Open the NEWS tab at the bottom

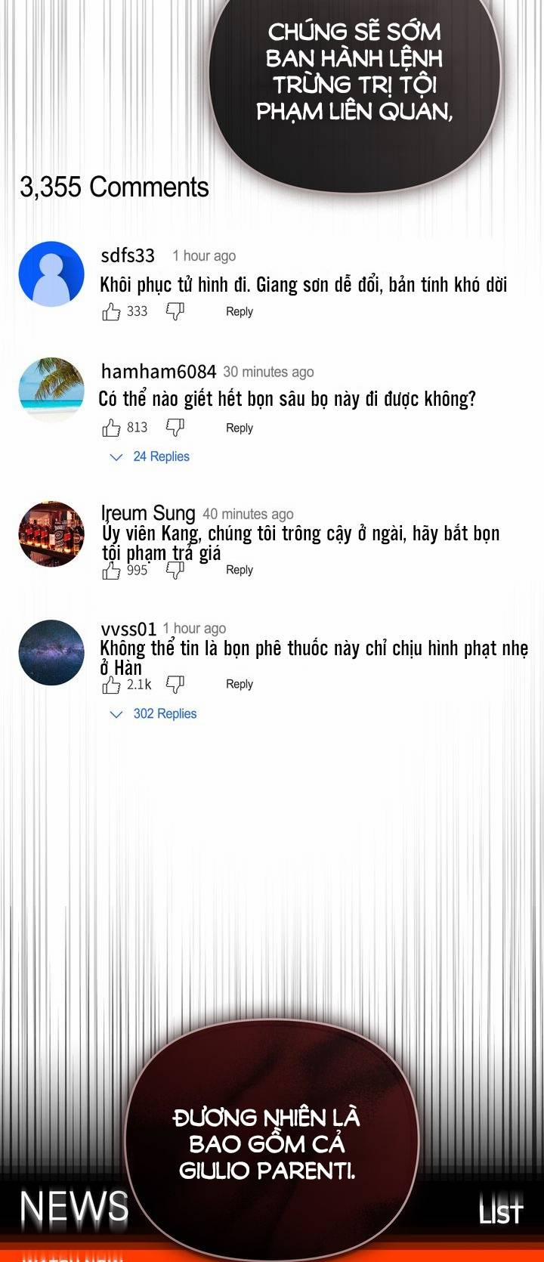coord(74,1207)
